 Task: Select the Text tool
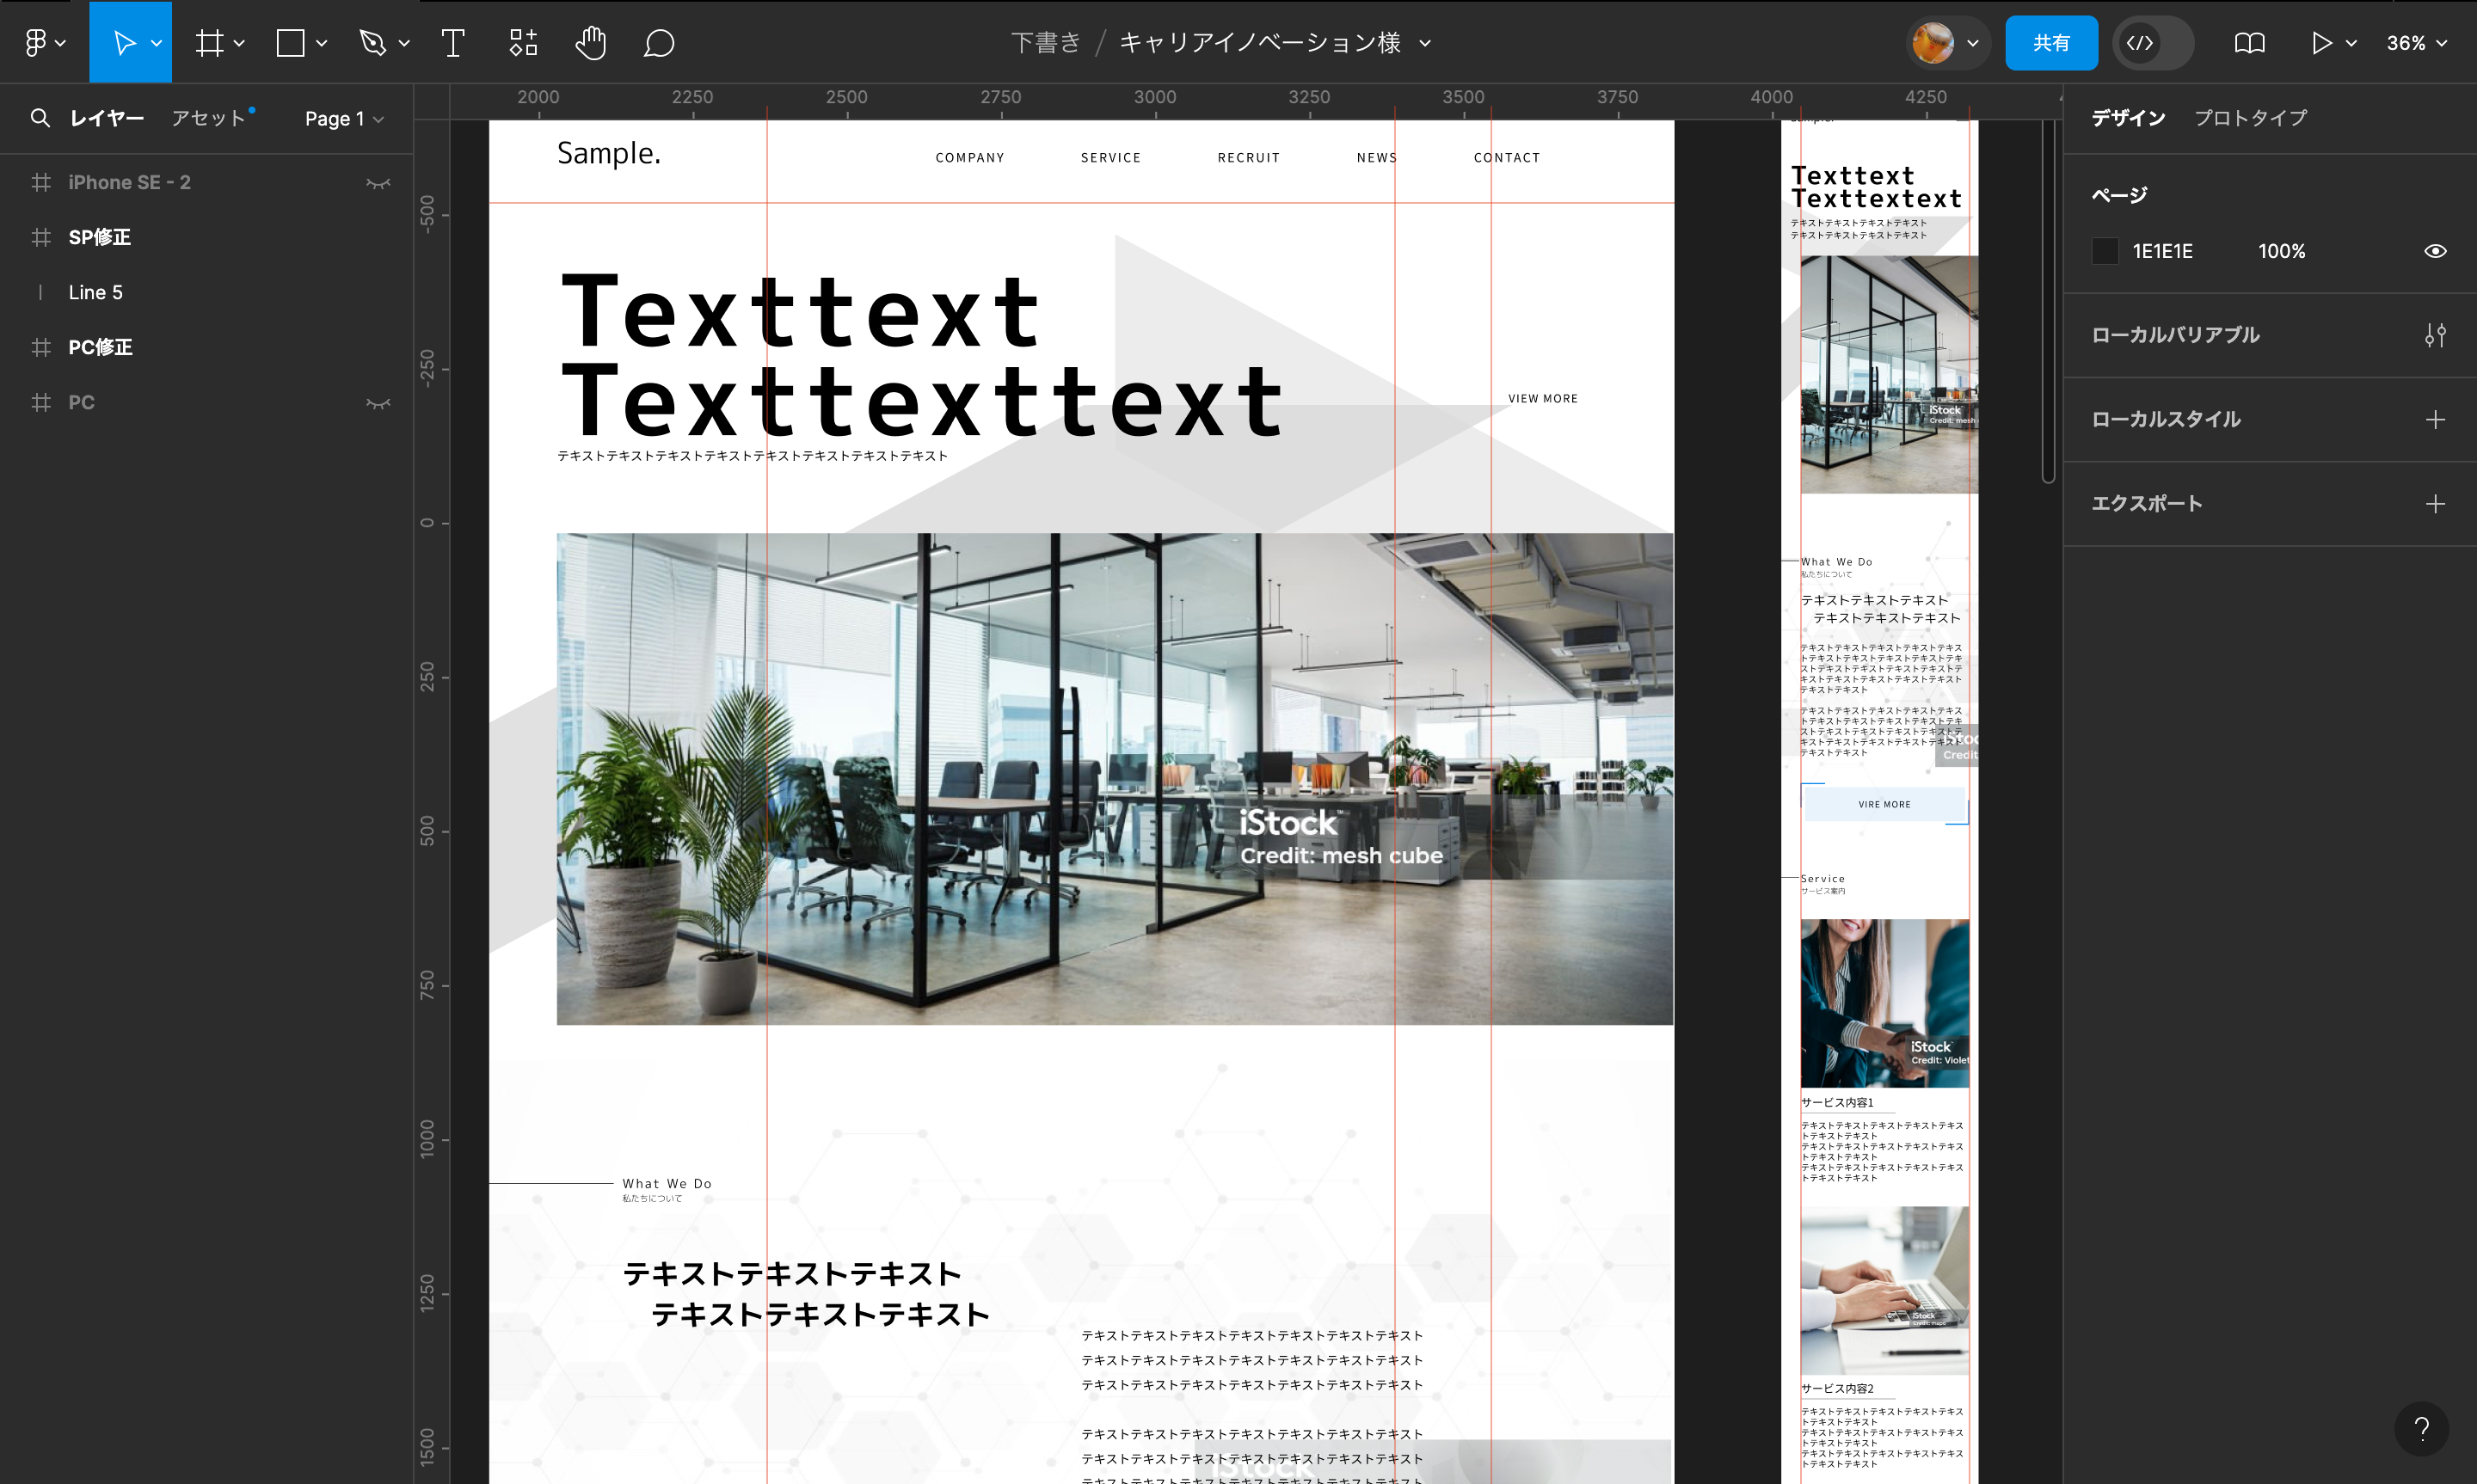(x=453, y=43)
